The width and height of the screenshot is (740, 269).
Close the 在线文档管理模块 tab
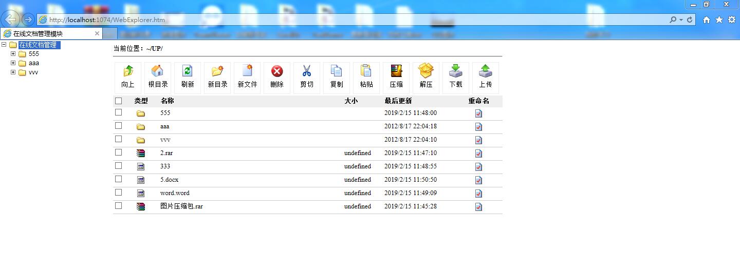pos(97,33)
